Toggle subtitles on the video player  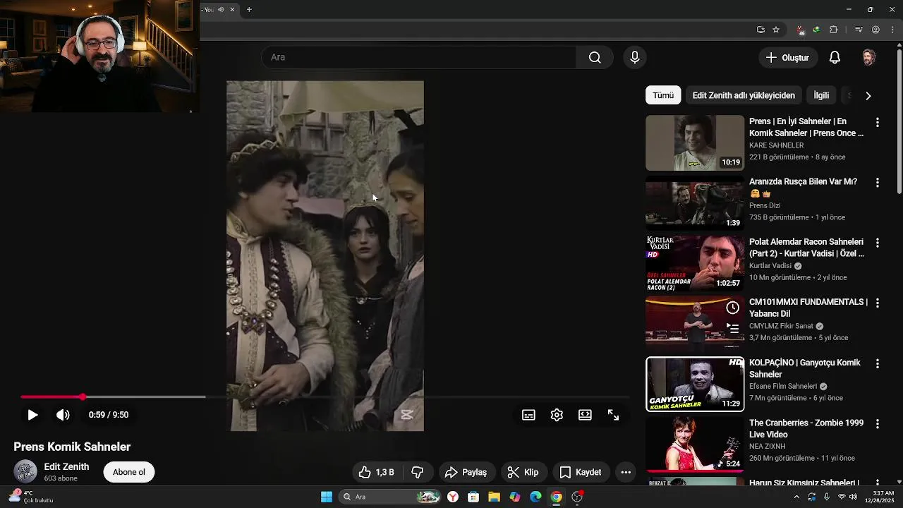coord(528,415)
